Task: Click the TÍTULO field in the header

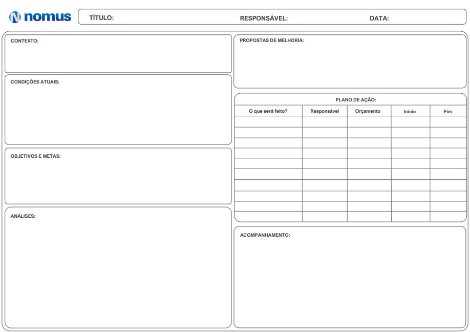Action: [101, 18]
